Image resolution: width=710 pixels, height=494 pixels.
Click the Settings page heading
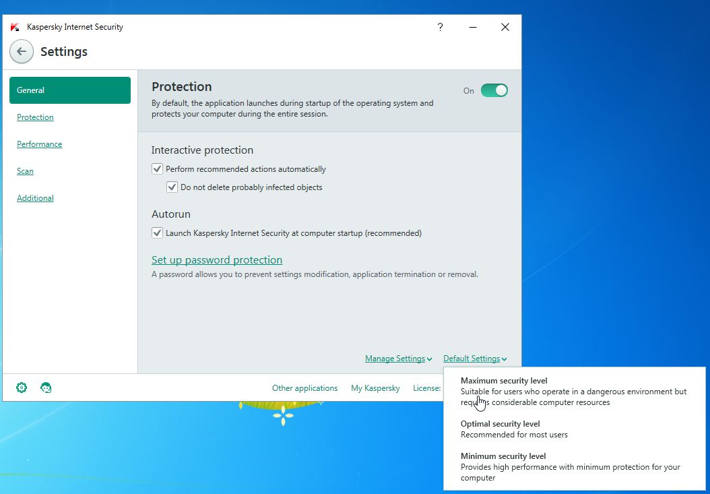pos(64,52)
